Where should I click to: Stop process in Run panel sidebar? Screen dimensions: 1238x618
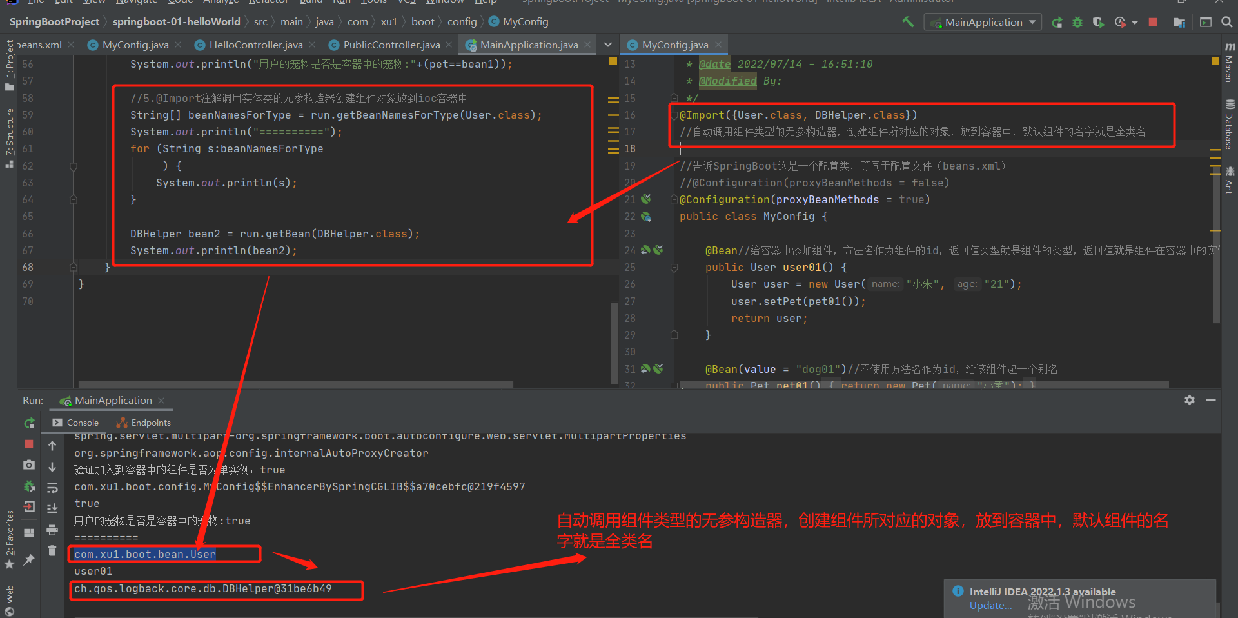[x=29, y=444]
